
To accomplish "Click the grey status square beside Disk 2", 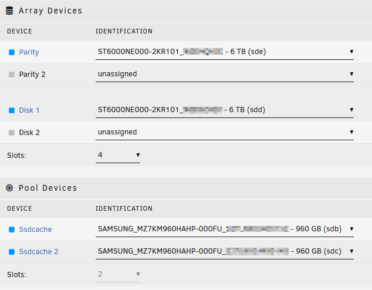I will (12, 133).
